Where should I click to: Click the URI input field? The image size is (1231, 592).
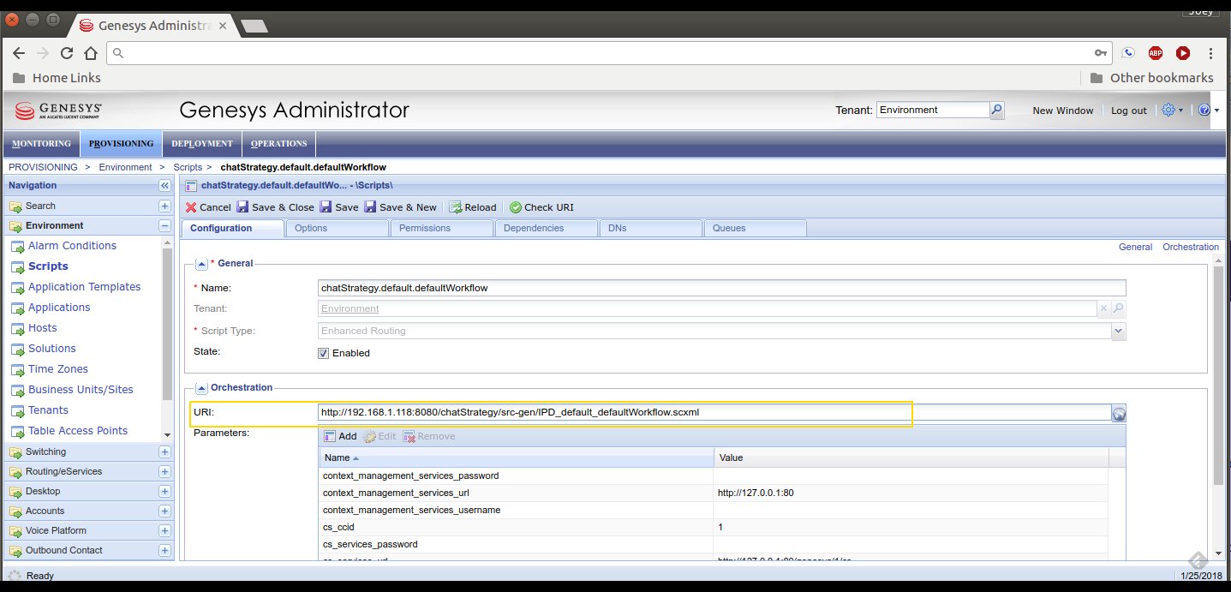tap(714, 413)
